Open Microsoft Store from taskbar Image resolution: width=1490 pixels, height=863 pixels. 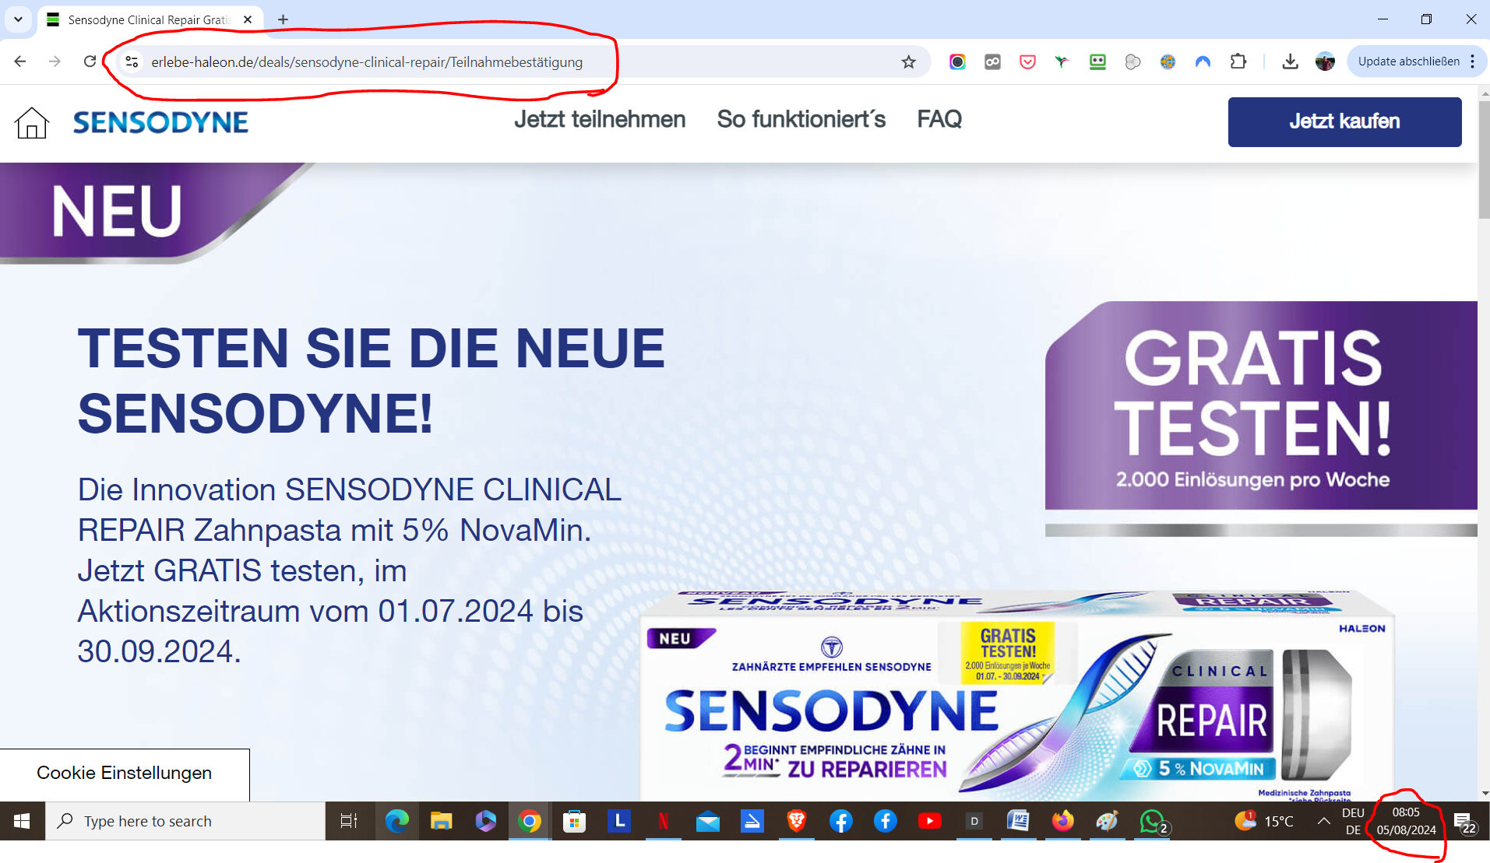coord(574,821)
